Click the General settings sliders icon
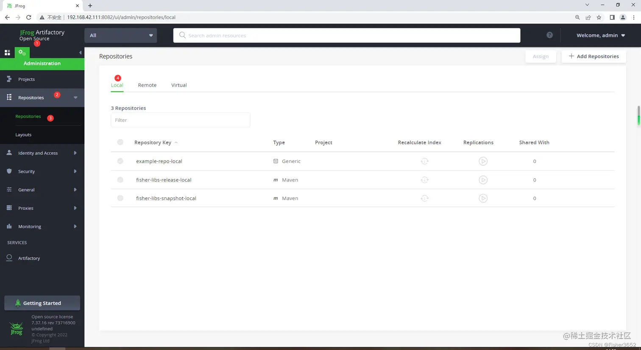This screenshot has width=641, height=350. pyautogui.click(x=9, y=190)
